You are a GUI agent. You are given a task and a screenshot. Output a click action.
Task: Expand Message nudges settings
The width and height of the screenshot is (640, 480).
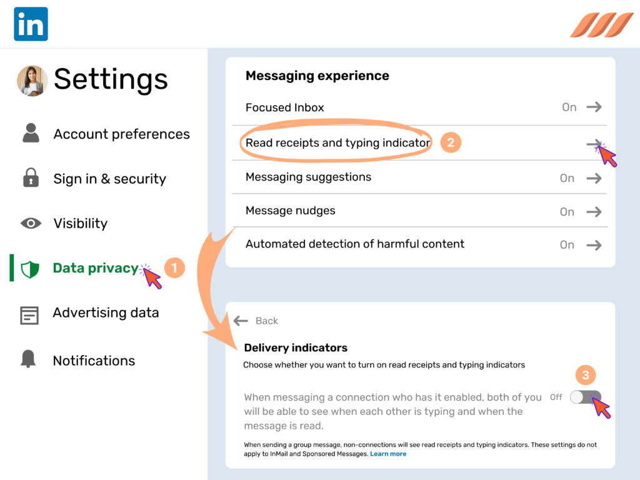[x=592, y=211]
